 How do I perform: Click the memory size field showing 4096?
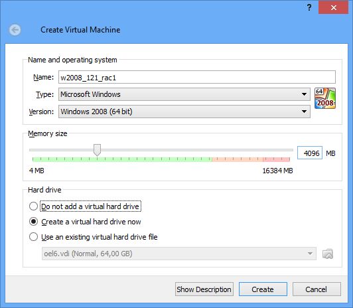[x=310, y=153]
